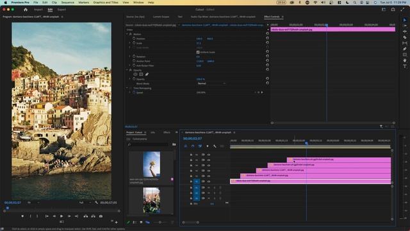Screen dimensions: 410x231
Task: Create a 4-point polygon mask under Opacity
Action: pos(141,74)
